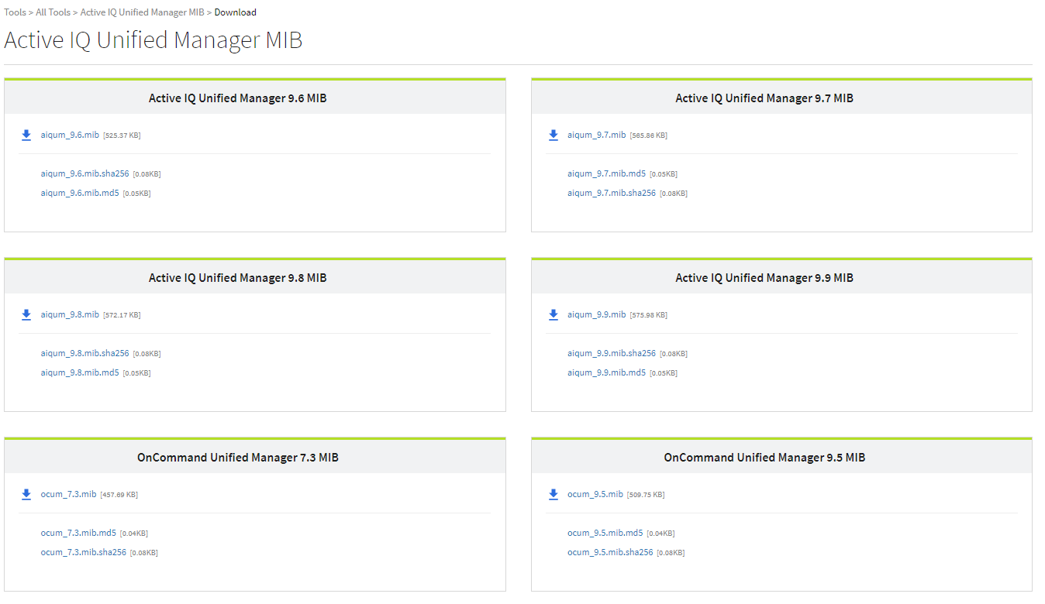This screenshot has width=1045, height=604.
Task: Click download icon beside aiqum_9.9.mib
Action: click(x=553, y=315)
